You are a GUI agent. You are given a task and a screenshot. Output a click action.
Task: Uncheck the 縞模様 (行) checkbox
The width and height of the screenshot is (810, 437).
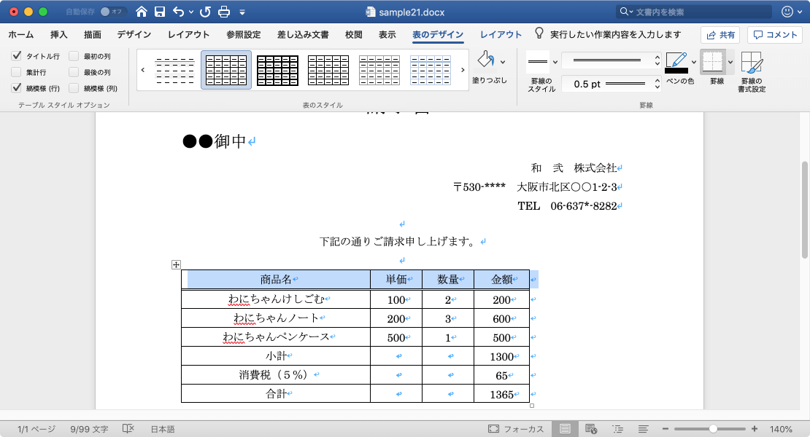click(x=17, y=88)
